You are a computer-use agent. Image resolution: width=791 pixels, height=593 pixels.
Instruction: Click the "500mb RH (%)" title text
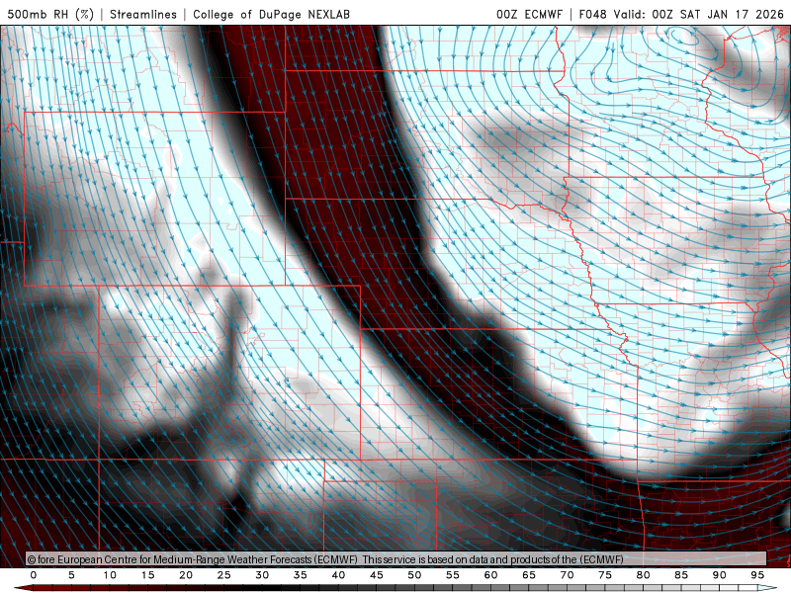pyautogui.click(x=50, y=14)
